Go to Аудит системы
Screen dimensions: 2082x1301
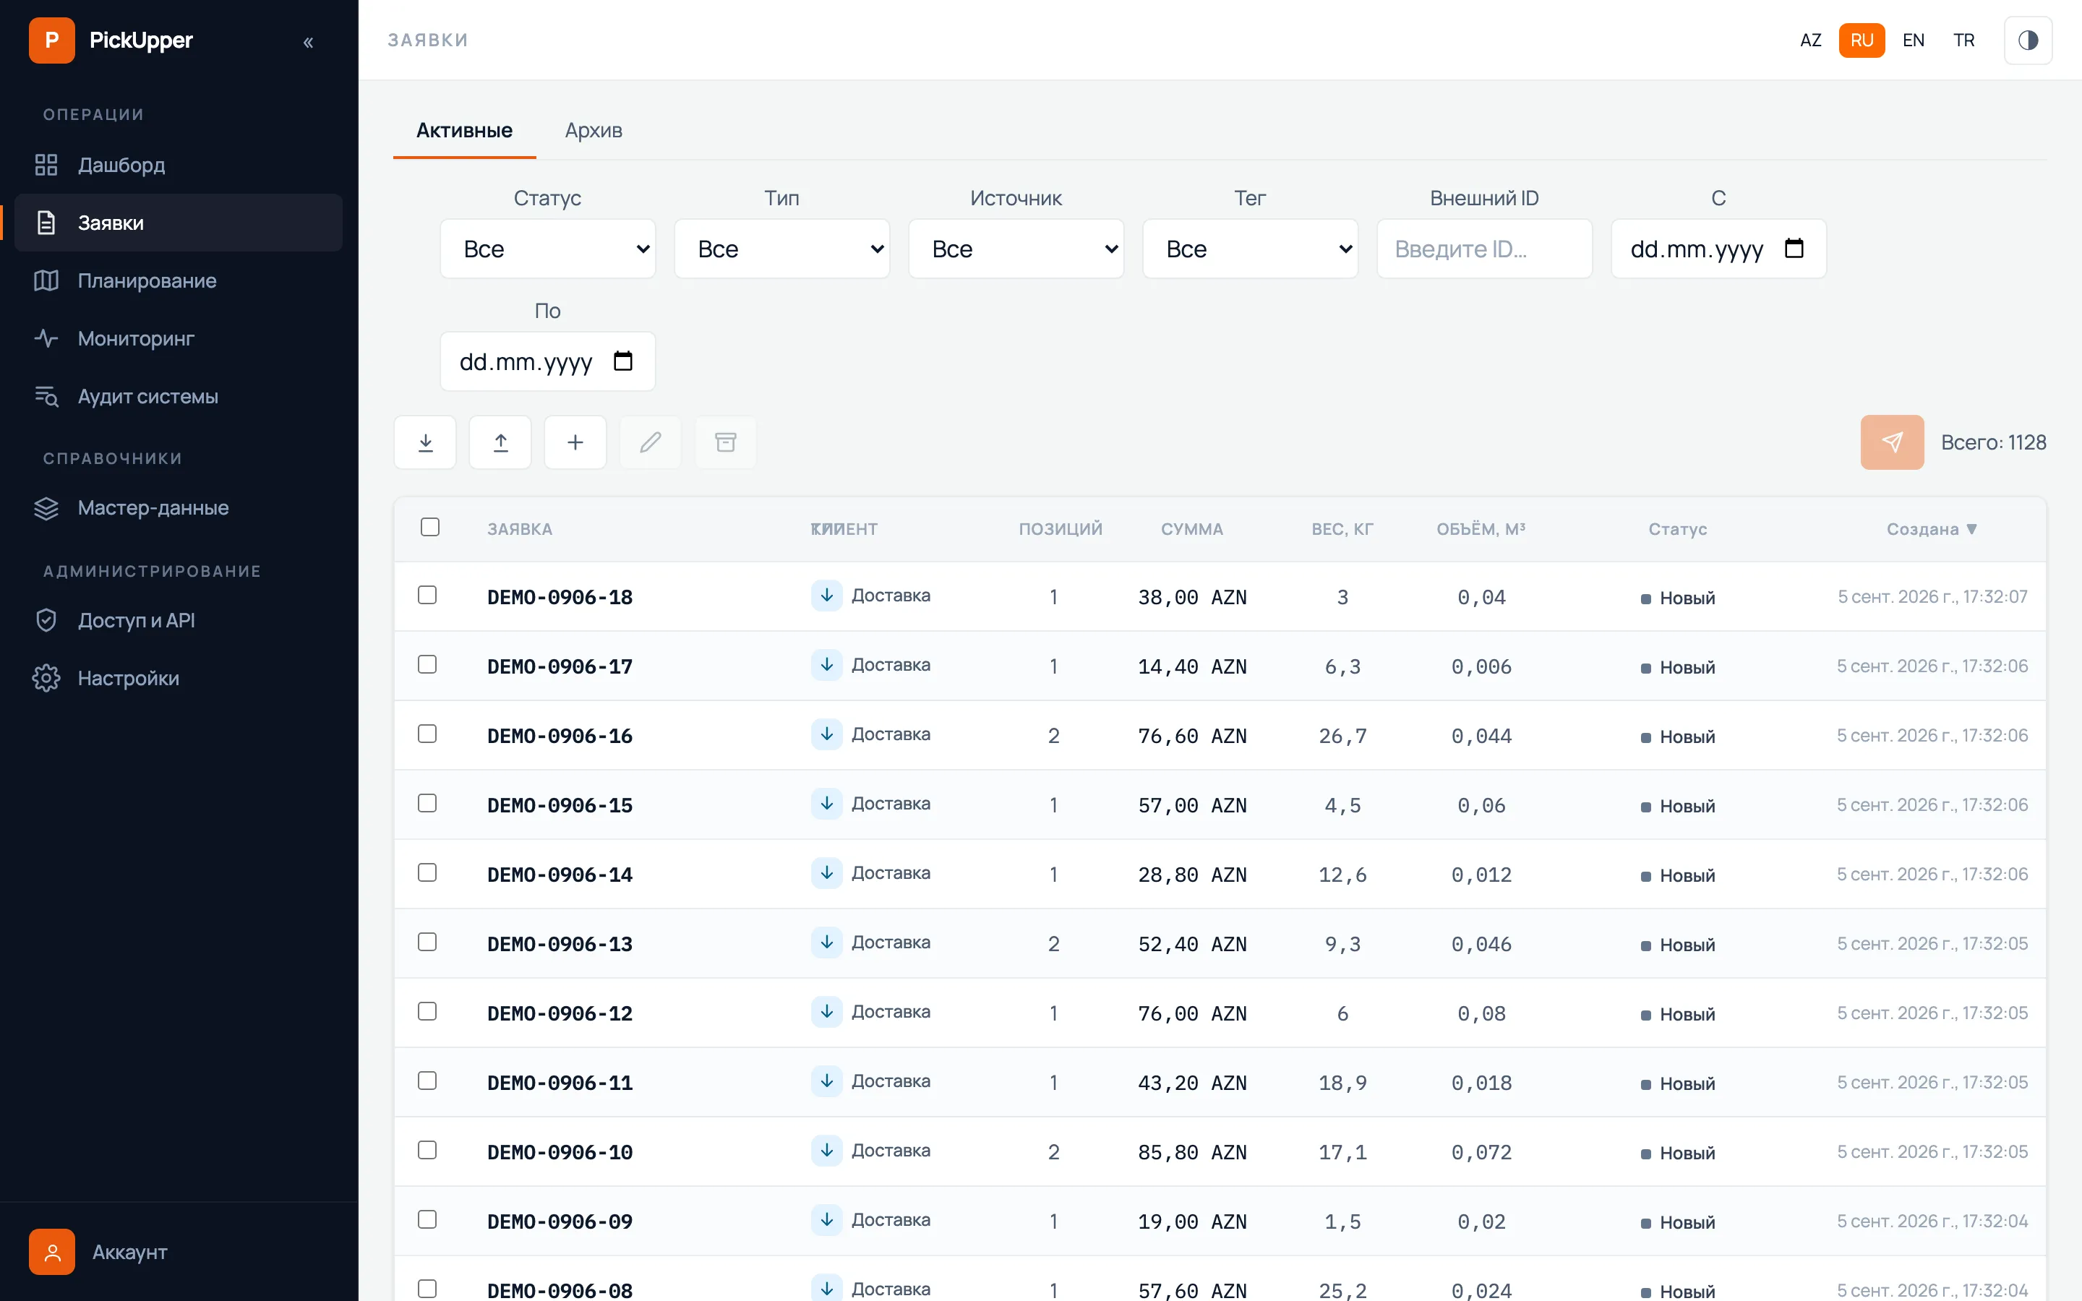click(179, 396)
